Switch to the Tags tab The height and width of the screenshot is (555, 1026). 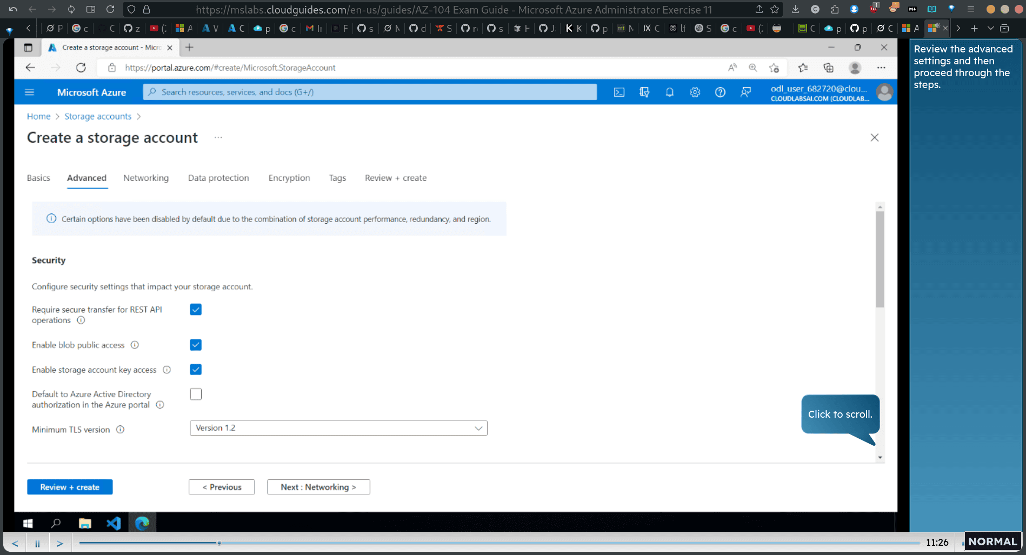[x=337, y=178]
